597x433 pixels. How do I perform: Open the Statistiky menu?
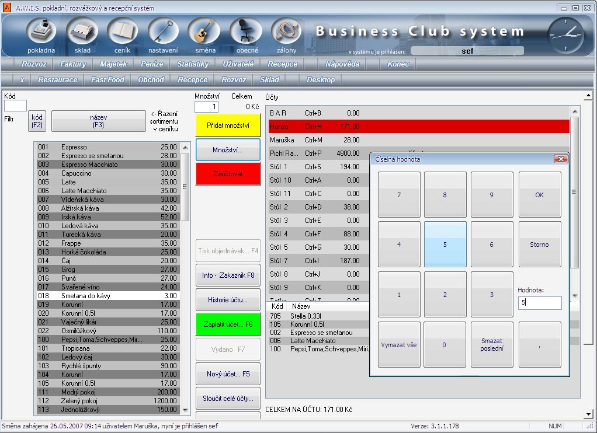(193, 64)
